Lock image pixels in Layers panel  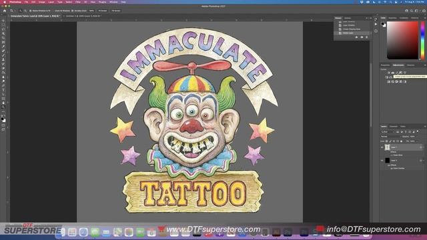point(390,141)
